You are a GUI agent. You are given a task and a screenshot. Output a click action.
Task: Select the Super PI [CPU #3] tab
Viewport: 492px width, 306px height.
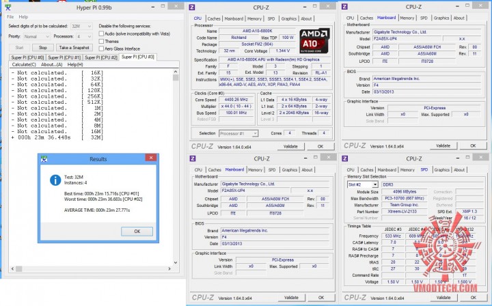138,57
